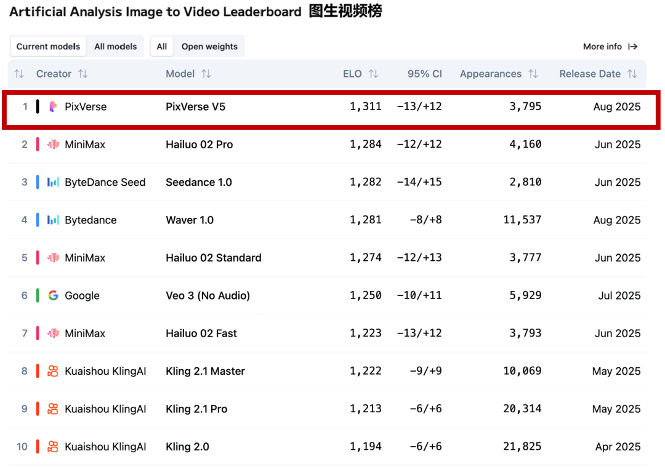Click the ByteDance Seed logo icon
The image size is (665, 467).
(x=53, y=182)
